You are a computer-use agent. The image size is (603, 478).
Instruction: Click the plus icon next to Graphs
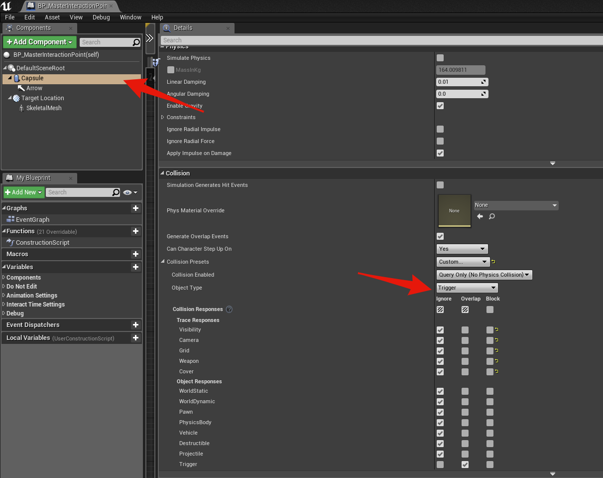pyautogui.click(x=135, y=208)
